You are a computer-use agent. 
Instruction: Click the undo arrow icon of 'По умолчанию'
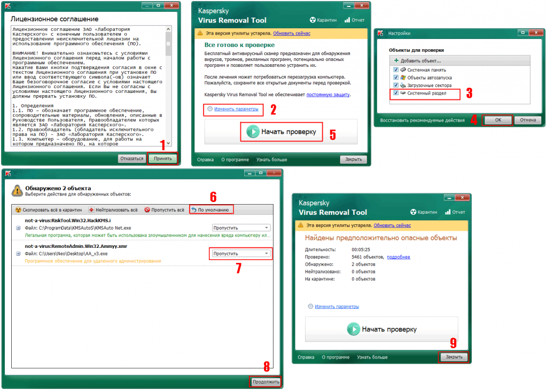(194, 210)
